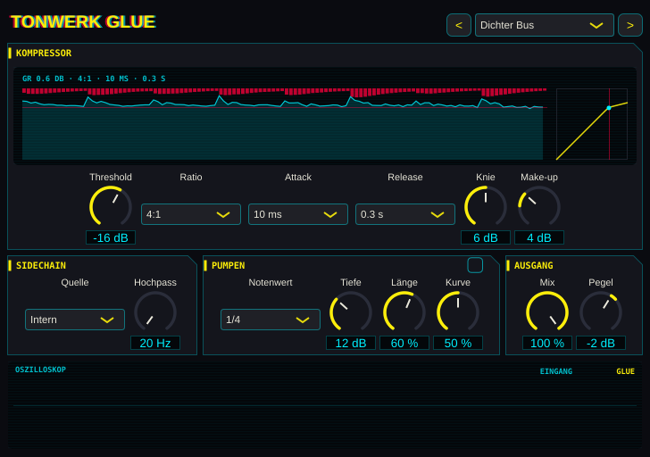Image resolution: width=650 pixels, height=457 pixels.
Task: Click the threshold point on transfer curve
Action: tap(609, 108)
